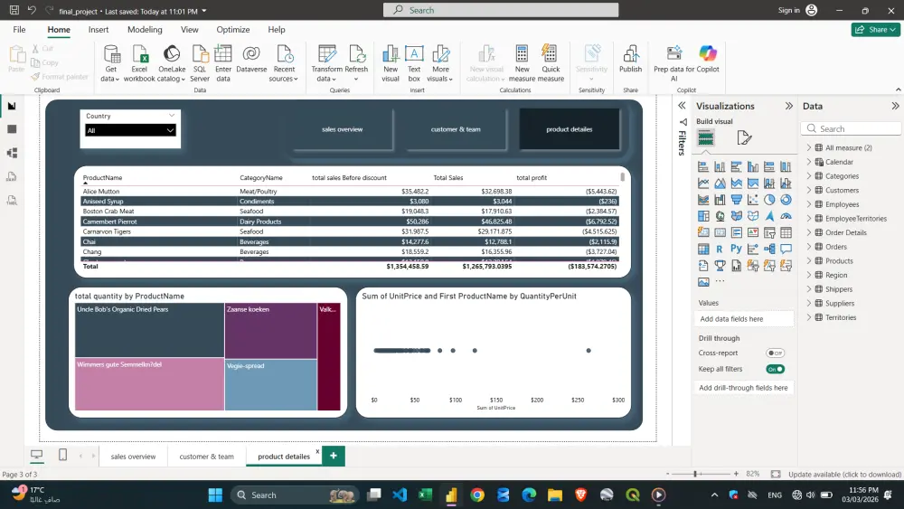The image size is (904, 509).
Task: Open Excel from the Windows taskbar
Action: (x=426, y=495)
